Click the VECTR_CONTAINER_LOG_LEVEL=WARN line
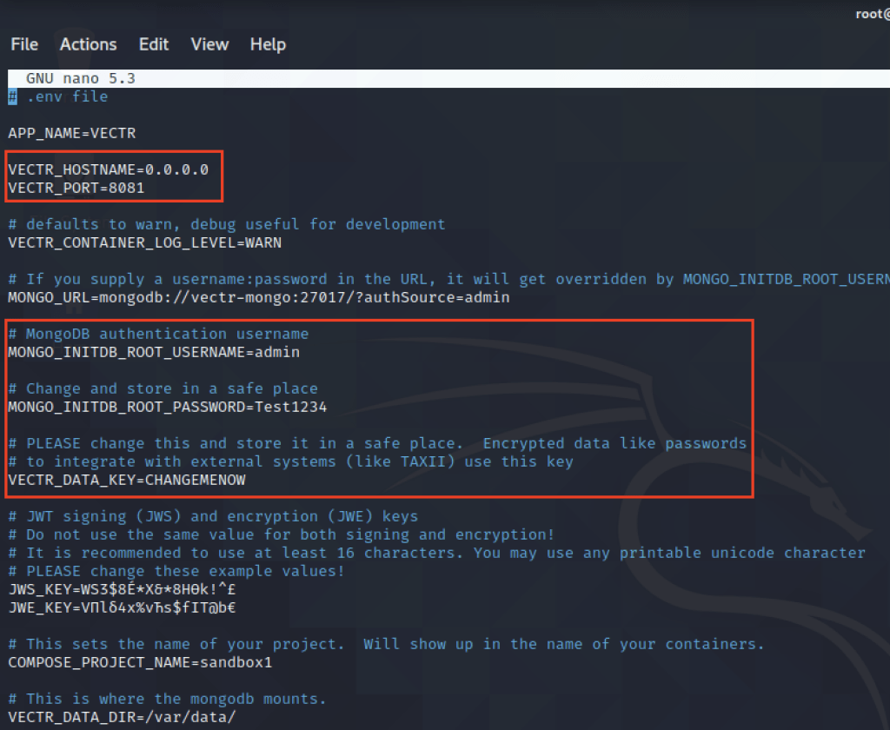890x730 pixels. click(x=144, y=242)
